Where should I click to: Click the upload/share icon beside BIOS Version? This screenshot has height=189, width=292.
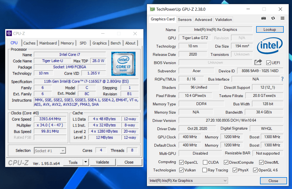point(258,62)
